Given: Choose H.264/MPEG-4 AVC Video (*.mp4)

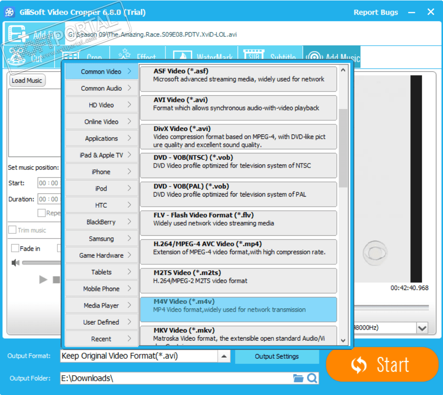Looking at the screenshot, I should [239, 252].
